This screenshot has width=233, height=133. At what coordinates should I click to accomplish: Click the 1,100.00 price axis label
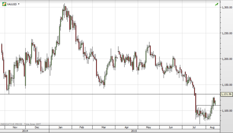pyautogui.click(x=227, y=111)
